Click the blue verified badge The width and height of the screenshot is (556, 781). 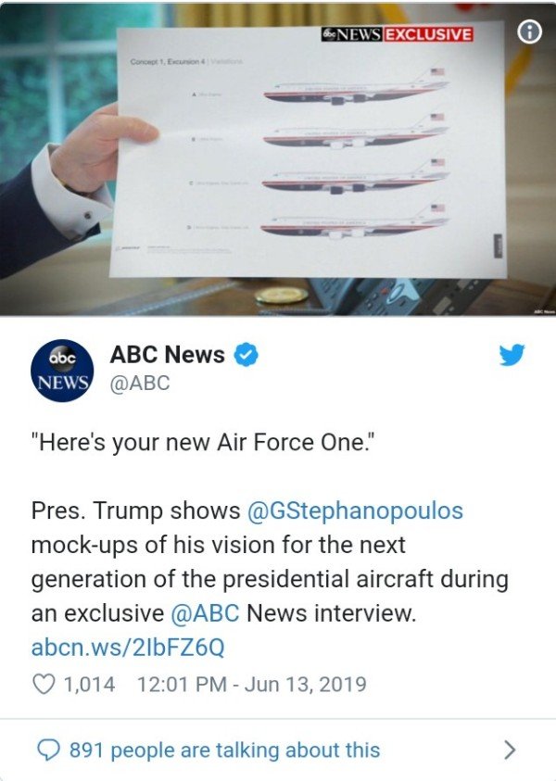(246, 355)
